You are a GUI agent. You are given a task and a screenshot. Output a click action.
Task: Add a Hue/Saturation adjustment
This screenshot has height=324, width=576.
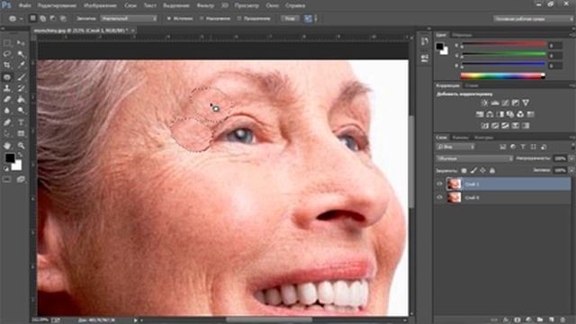480,114
